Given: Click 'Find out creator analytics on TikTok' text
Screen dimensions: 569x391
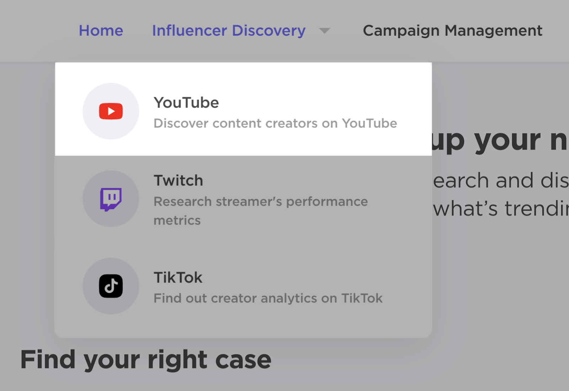Looking at the screenshot, I should [x=268, y=298].
